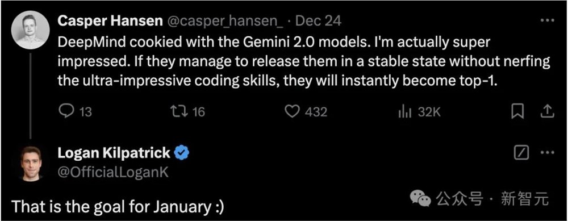This screenshot has width=568, height=221.
Task: Click Logan Kilpatrick's verified badge
Action: (182, 153)
